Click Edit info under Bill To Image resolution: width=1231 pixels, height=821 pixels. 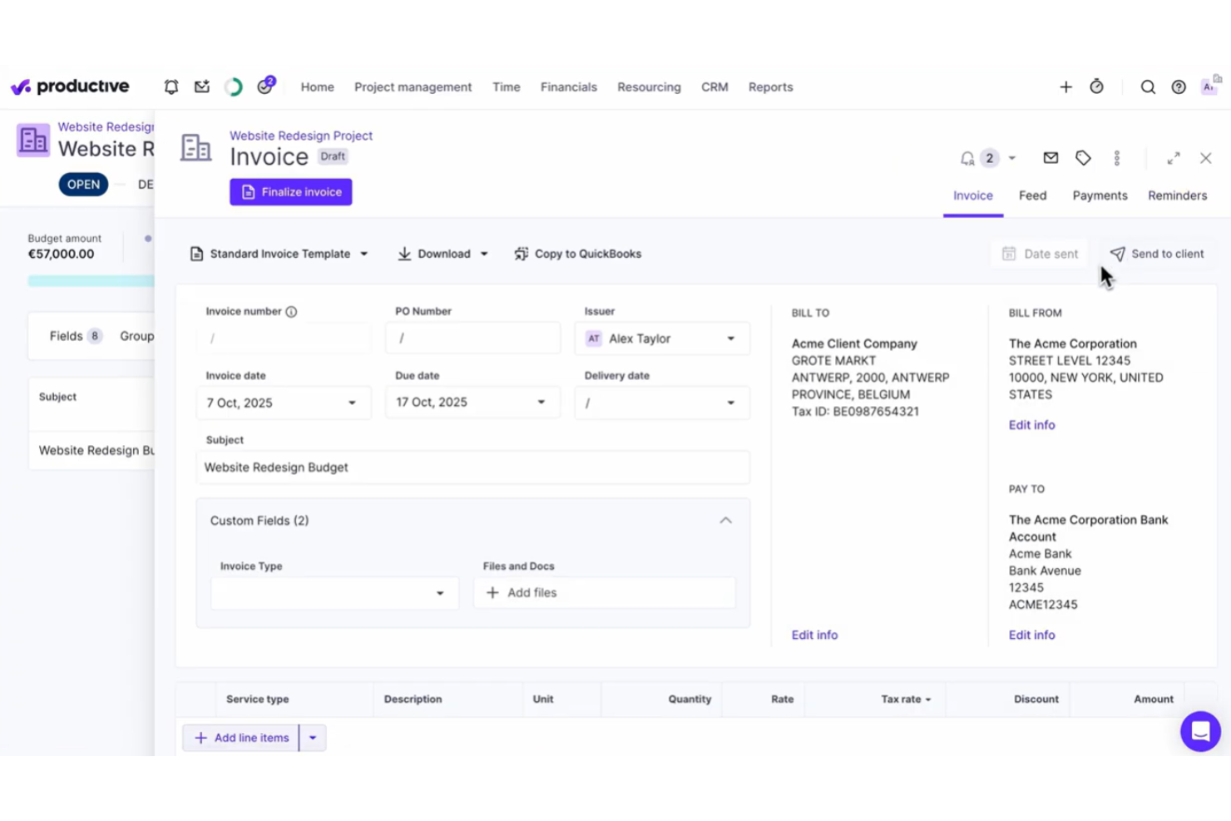[814, 635]
